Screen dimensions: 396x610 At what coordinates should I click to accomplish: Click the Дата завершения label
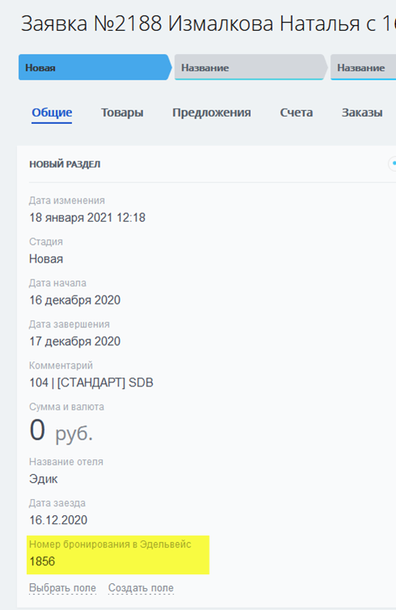click(70, 324)
